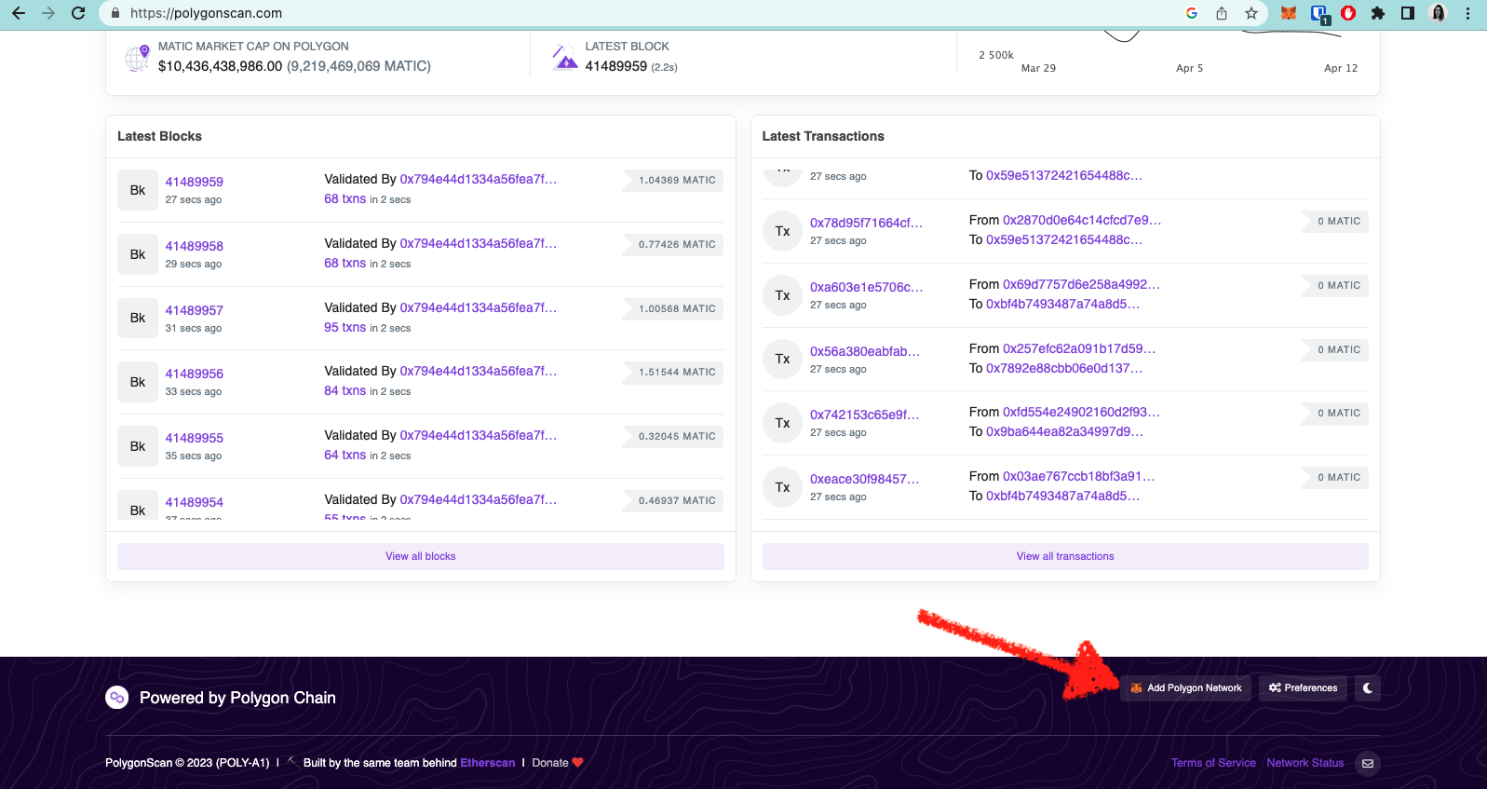The width and height of the screenshot is (1487, 789).
Task: Open transaction 0xeace30f98457…
Action: [865, 479]
